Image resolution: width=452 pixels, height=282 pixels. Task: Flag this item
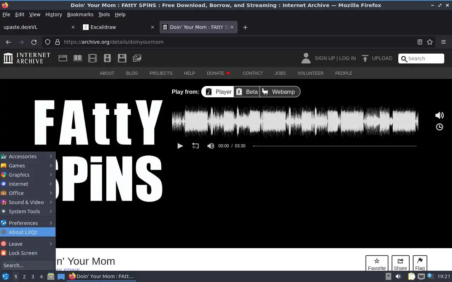pos(420,264)
